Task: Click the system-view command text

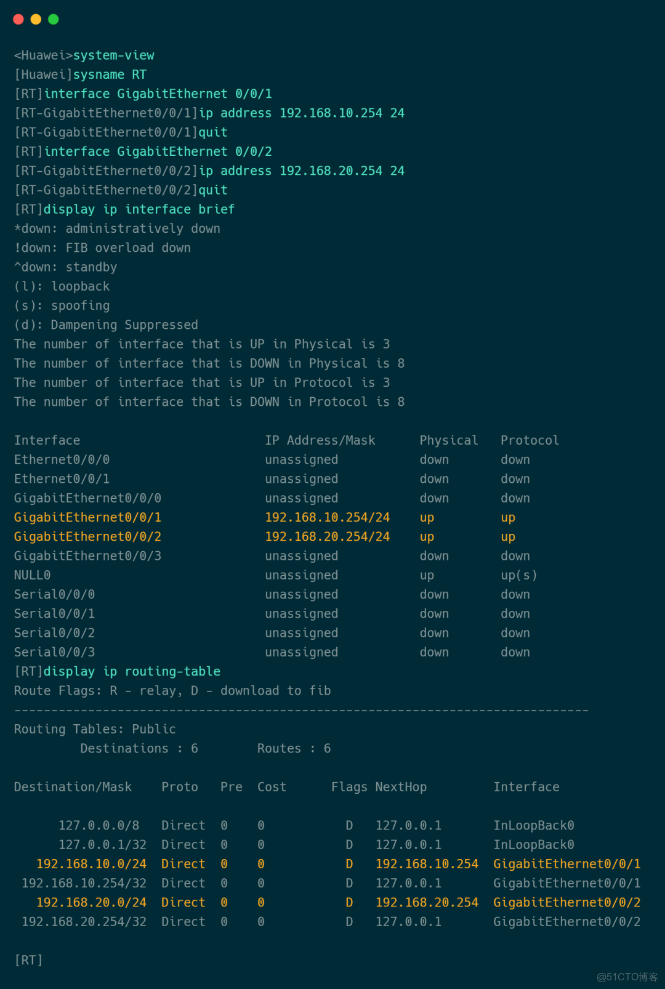Action: [113, 55]
